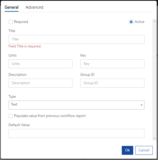Click the Field Title is required message

coord(25,46)
